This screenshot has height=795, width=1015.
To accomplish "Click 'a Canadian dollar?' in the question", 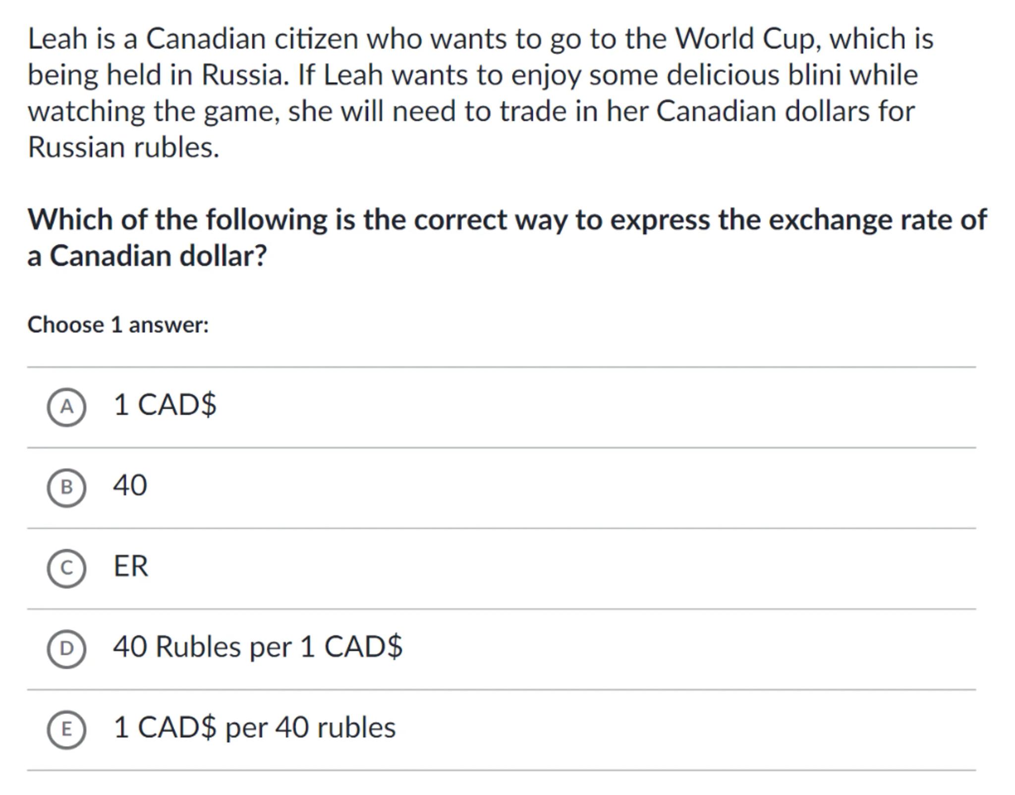I will [x=147, y=256].
